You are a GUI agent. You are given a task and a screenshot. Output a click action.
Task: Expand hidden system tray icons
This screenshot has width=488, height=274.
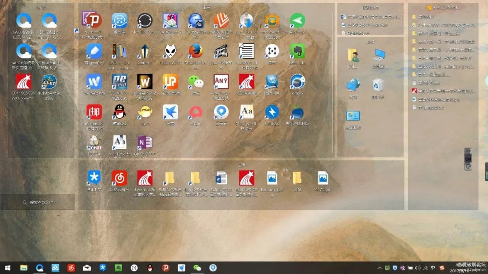point(380,268)
